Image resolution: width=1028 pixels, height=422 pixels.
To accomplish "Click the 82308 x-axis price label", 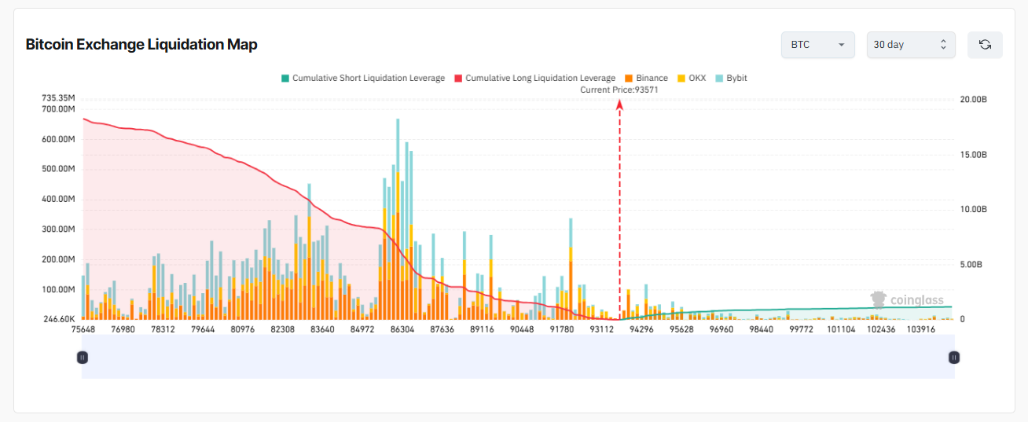I will point(283,330).
